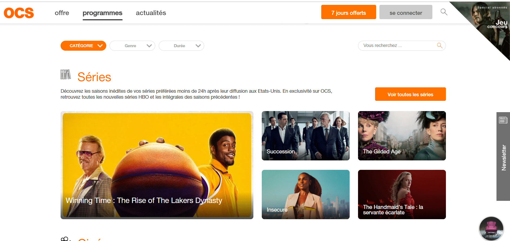Open the Newsletter side tab
The image size is (510, 241).
click(503, 156)
